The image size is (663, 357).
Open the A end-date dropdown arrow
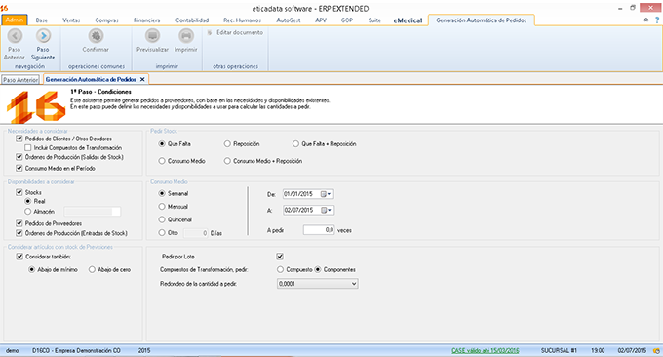tap(330, 211)
